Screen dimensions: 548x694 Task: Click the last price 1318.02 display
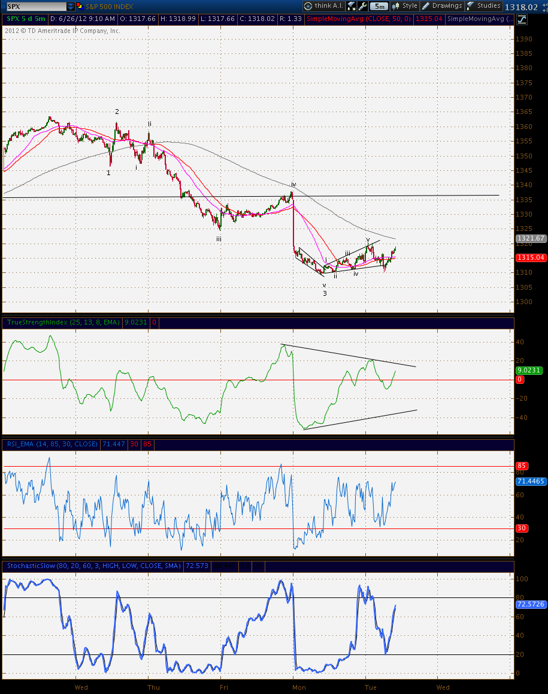pos(521,7)
